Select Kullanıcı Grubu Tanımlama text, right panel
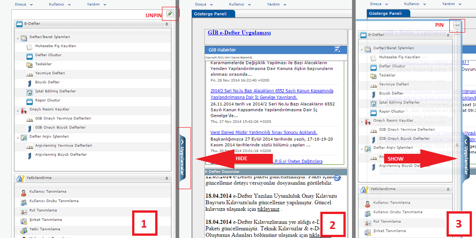 point(398,212)
